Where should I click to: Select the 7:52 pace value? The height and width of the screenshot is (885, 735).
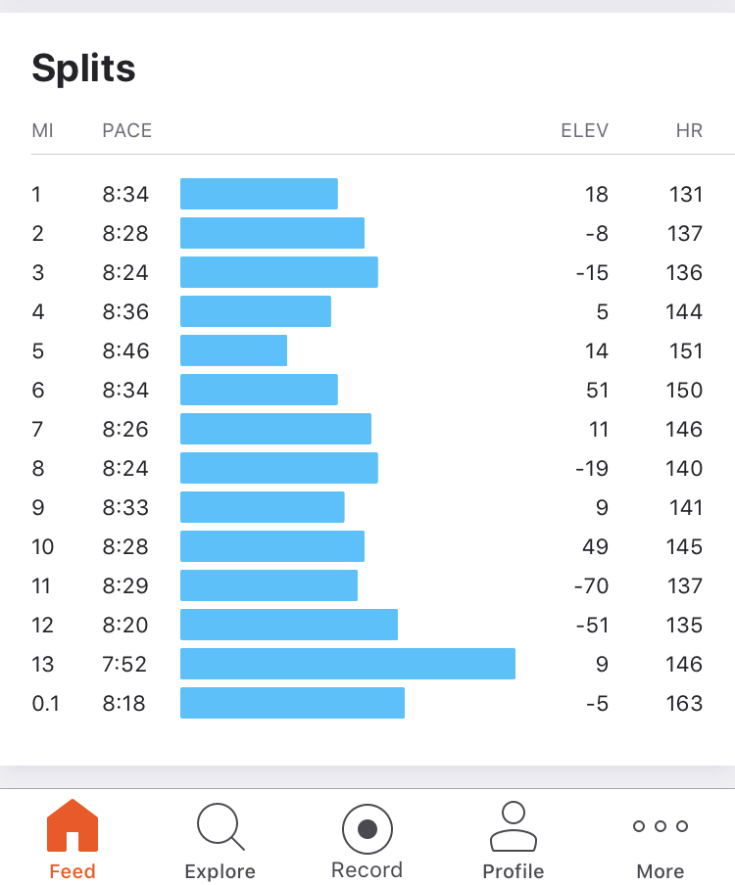pos(124,664)
